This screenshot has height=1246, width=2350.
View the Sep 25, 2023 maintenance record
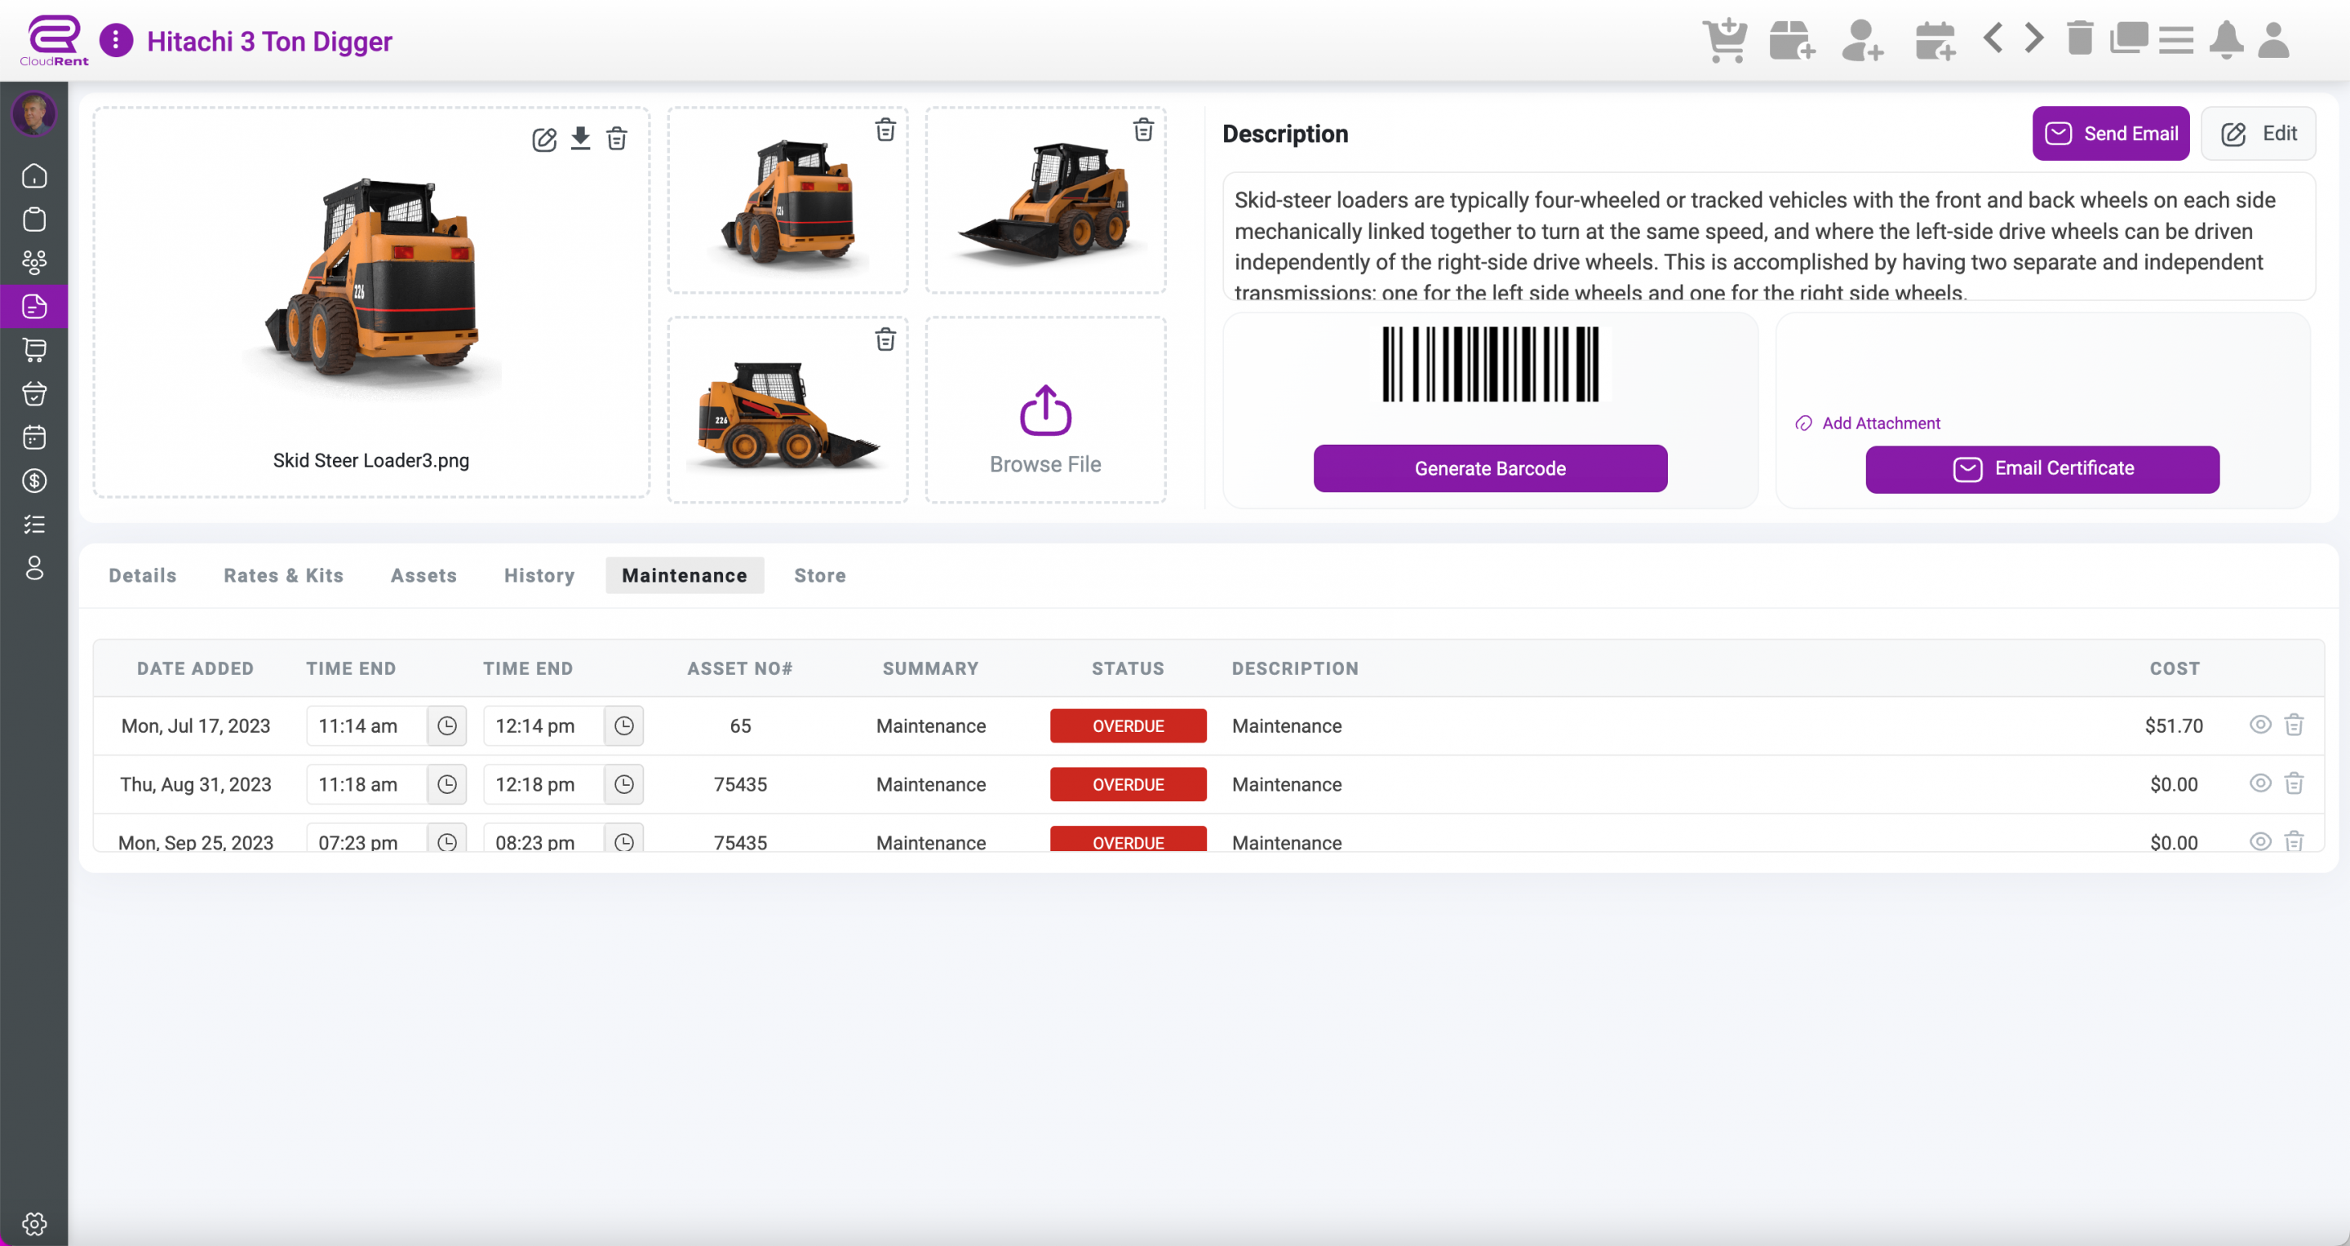[x=2259, y=841]
